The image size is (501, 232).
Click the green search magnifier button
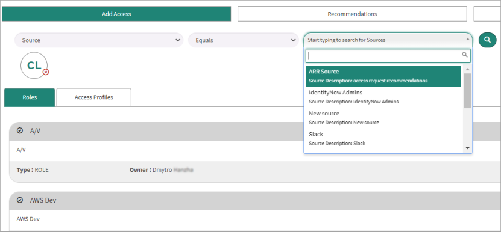(487, 40)
